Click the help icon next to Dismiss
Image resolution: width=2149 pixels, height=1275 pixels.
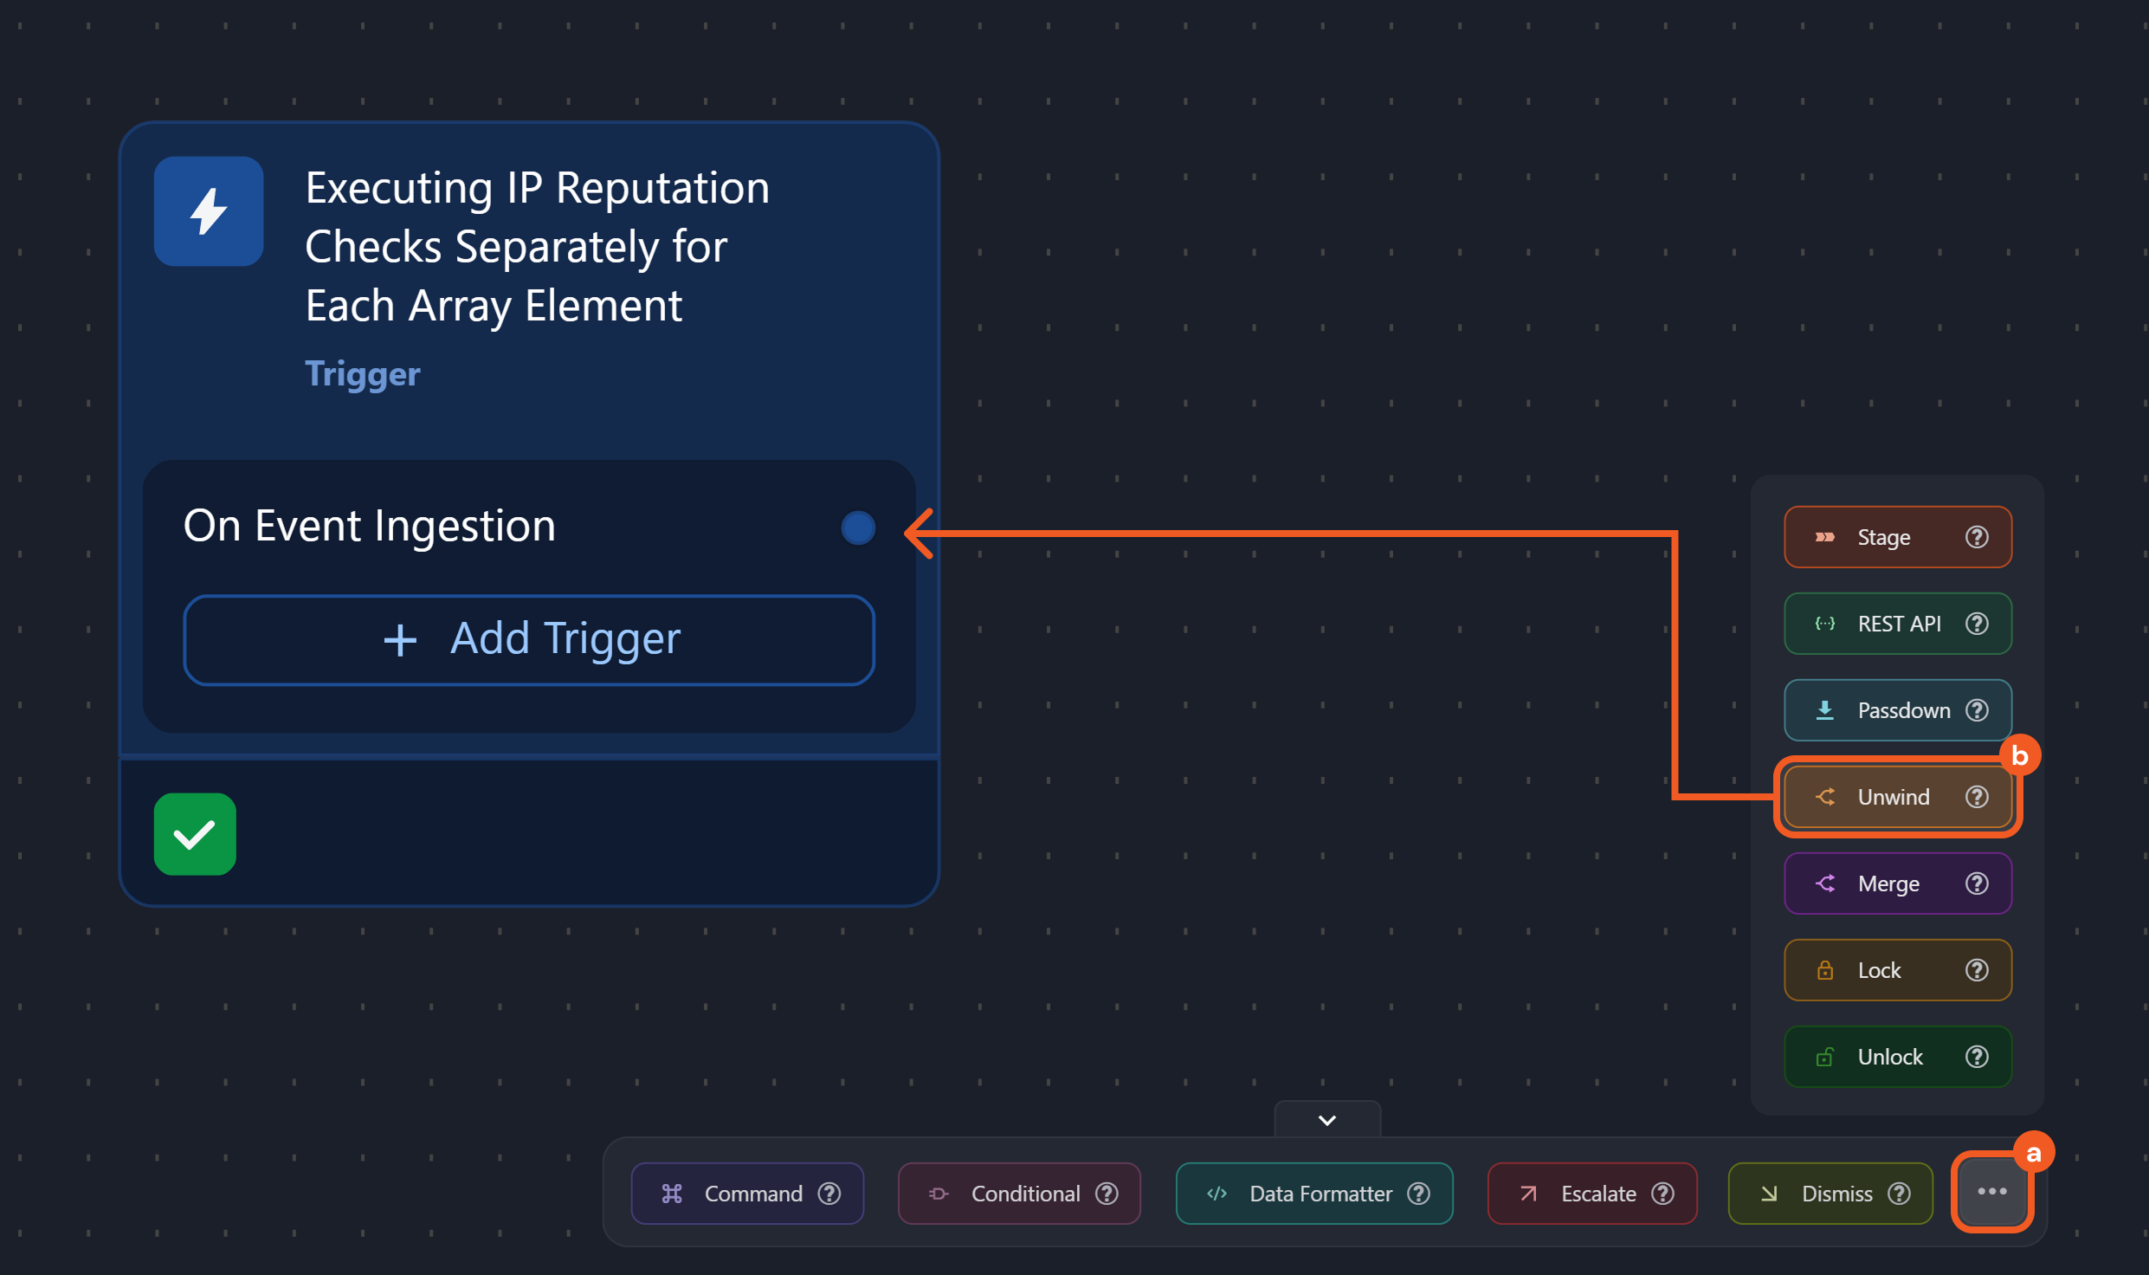1900,1194
